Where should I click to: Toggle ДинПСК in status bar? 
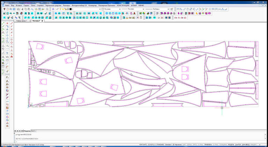238,145
